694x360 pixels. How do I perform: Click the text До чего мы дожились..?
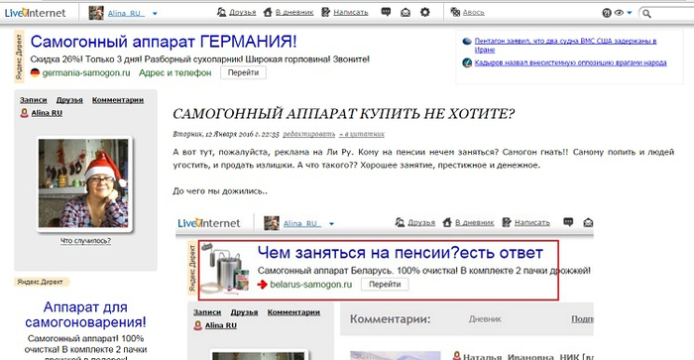220,191
